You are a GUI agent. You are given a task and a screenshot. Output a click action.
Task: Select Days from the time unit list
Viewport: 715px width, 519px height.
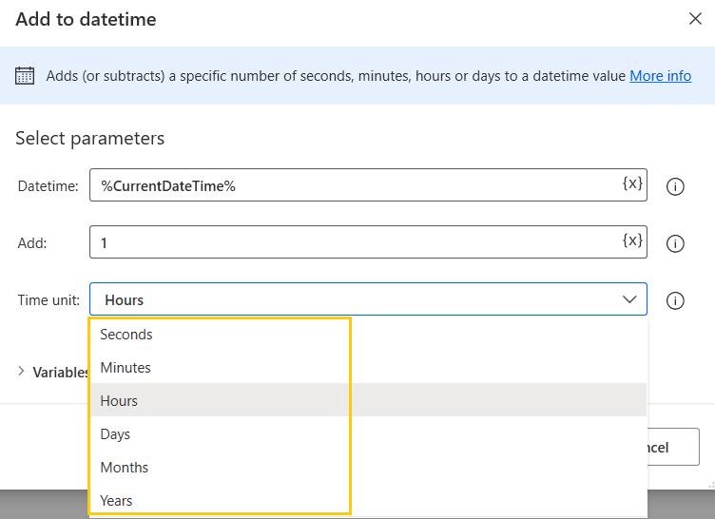(369, 434)
